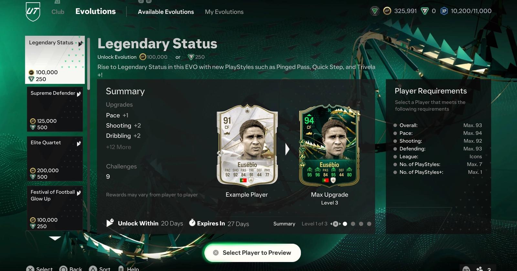
Task: Click Select Player to Preview button
Action: pos(252,253)
